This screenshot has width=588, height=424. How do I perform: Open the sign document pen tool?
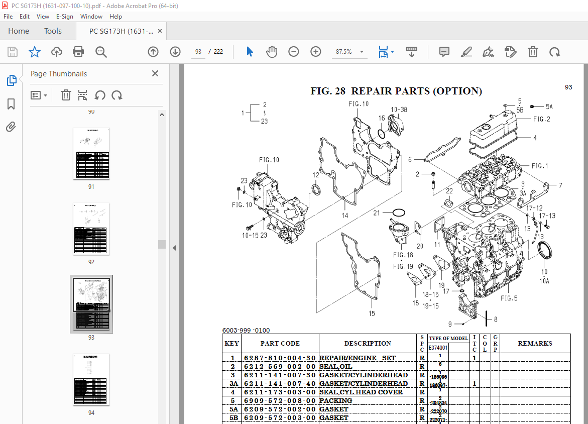click(488, 52)
